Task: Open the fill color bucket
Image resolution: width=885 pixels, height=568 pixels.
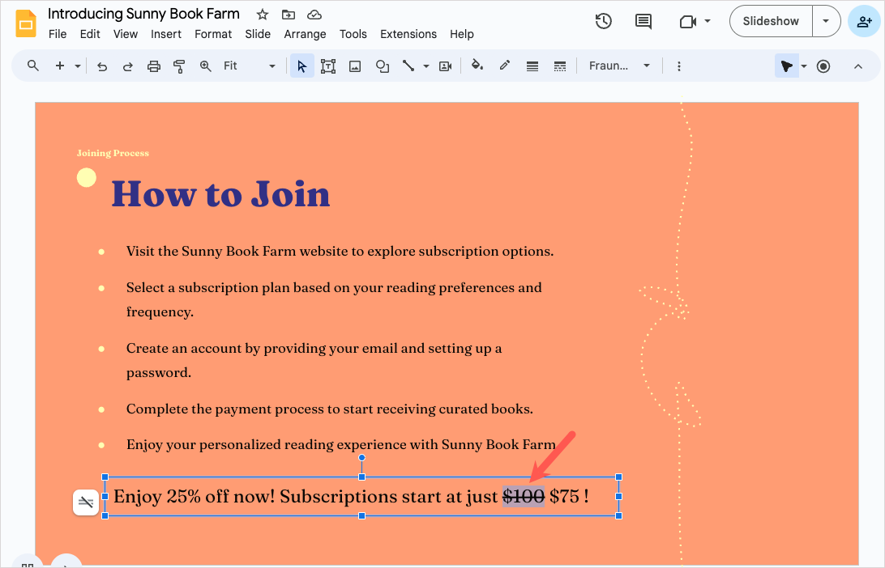Action: coord(477,66)
